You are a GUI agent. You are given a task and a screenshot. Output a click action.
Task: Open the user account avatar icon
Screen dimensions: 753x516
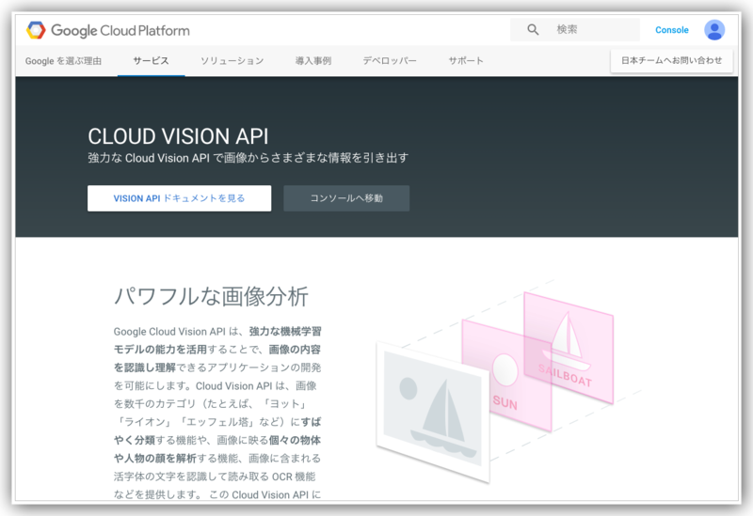pyautogui.click(x=714, y=30)
